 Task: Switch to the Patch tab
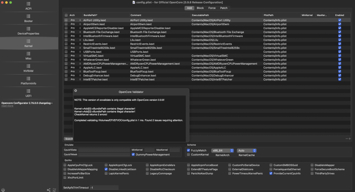(224, 8)
